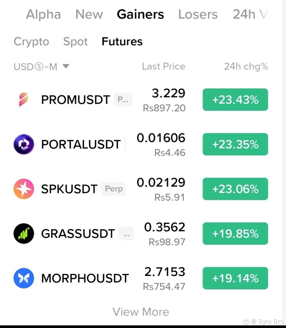The image size is (286, 328).
Task: Sort by 24h chg% column header
Action: [246, 66]
